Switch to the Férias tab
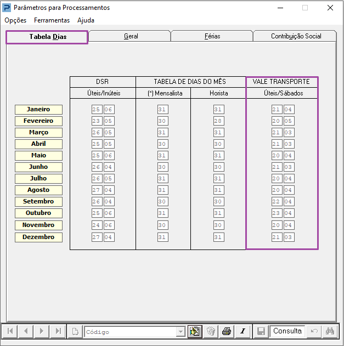Screen dimensions: 344x346 click(x=212, y=36)
